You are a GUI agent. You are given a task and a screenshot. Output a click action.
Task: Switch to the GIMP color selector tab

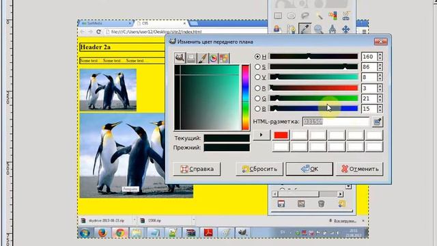tap(180, 58)
